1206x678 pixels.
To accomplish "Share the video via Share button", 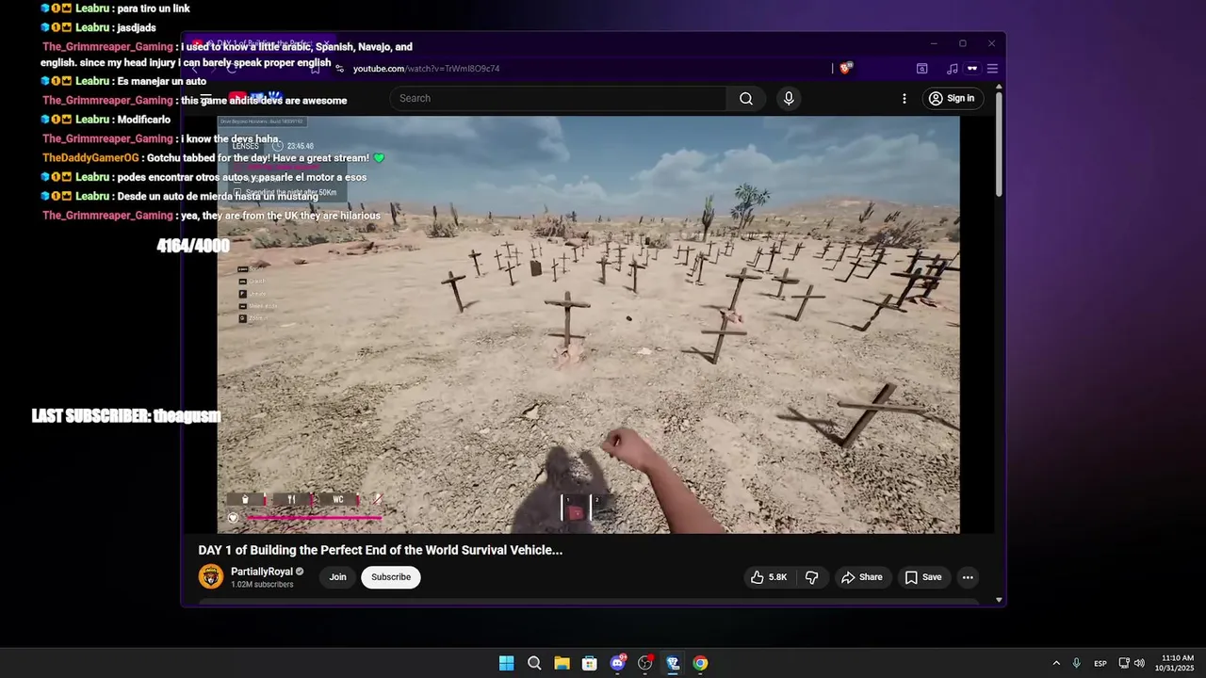I will pyautogui.click(x=862, y=577).
